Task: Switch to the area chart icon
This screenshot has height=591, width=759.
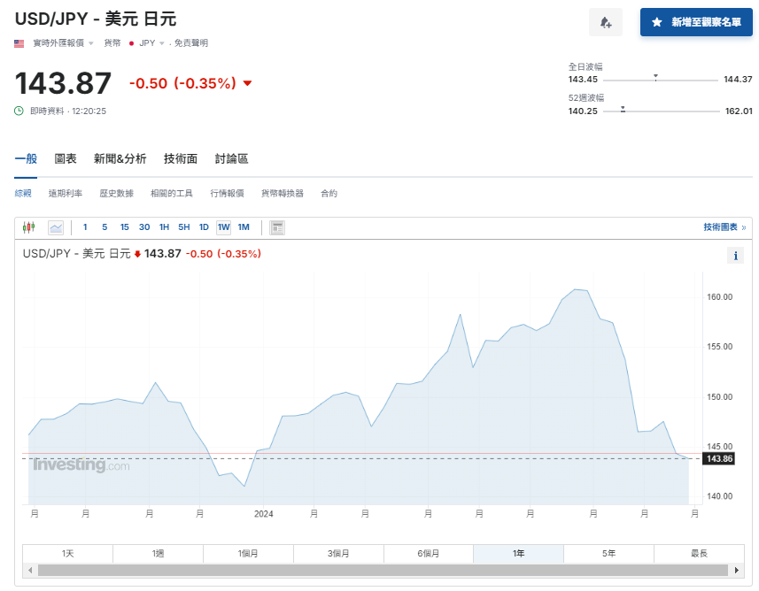Action: tap(55, 227)
